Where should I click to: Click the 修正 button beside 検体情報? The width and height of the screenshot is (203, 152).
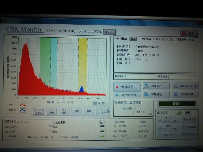point(133,39)
